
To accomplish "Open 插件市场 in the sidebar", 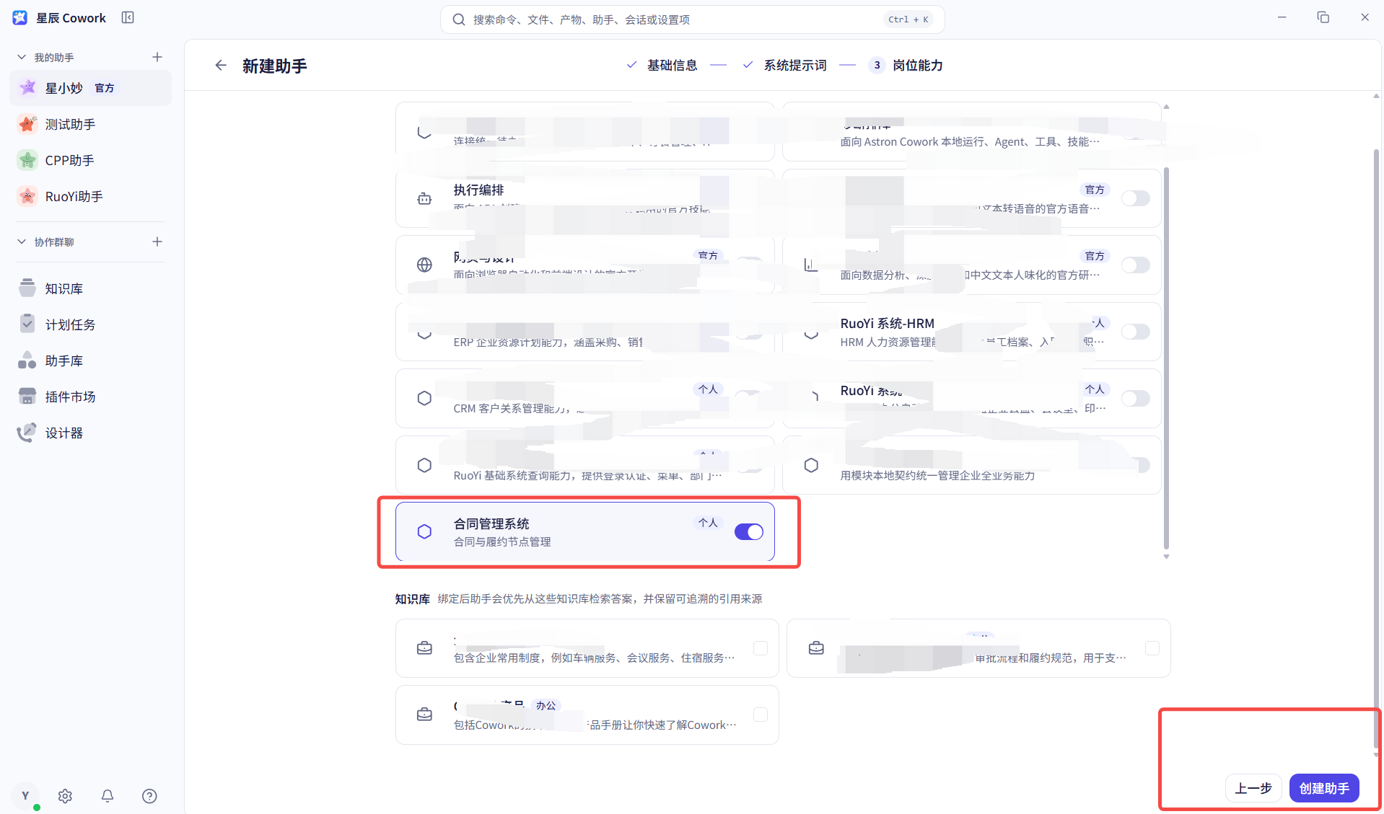I will click(90, 397).
